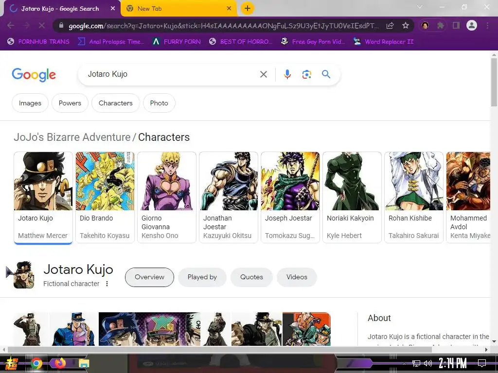498x373 pixels.
Task: Open Chrome profile avatar menu
Action: pyautogui.click(x=472, y=25)
